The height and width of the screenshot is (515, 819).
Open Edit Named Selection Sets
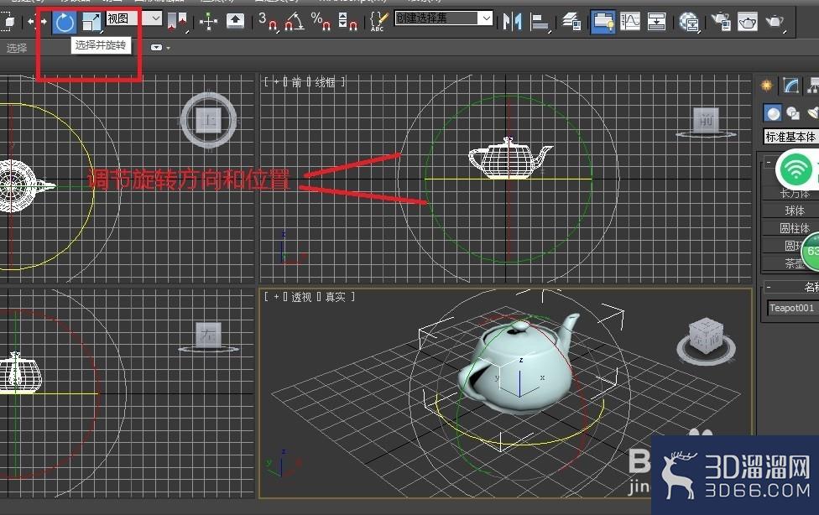click(378, 22)
